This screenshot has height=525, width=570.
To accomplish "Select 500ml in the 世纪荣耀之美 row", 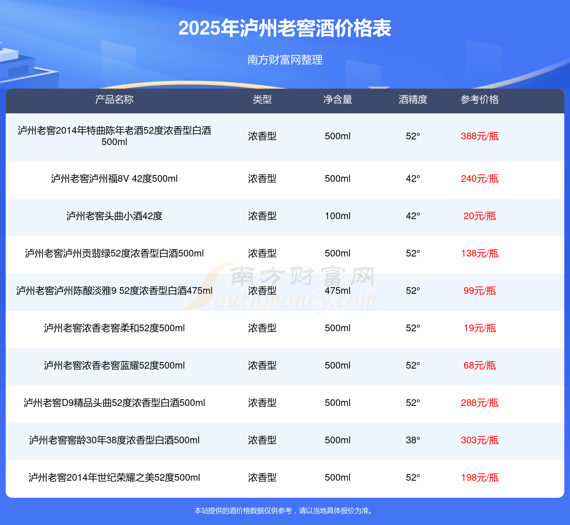I will [x=338, y=478].
